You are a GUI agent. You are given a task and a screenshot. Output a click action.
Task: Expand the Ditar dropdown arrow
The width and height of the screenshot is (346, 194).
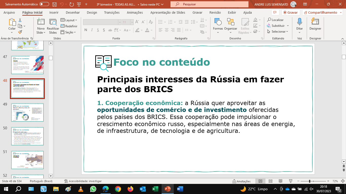(x=300, y=32)
